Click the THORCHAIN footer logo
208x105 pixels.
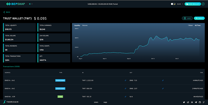click(11, 102)
